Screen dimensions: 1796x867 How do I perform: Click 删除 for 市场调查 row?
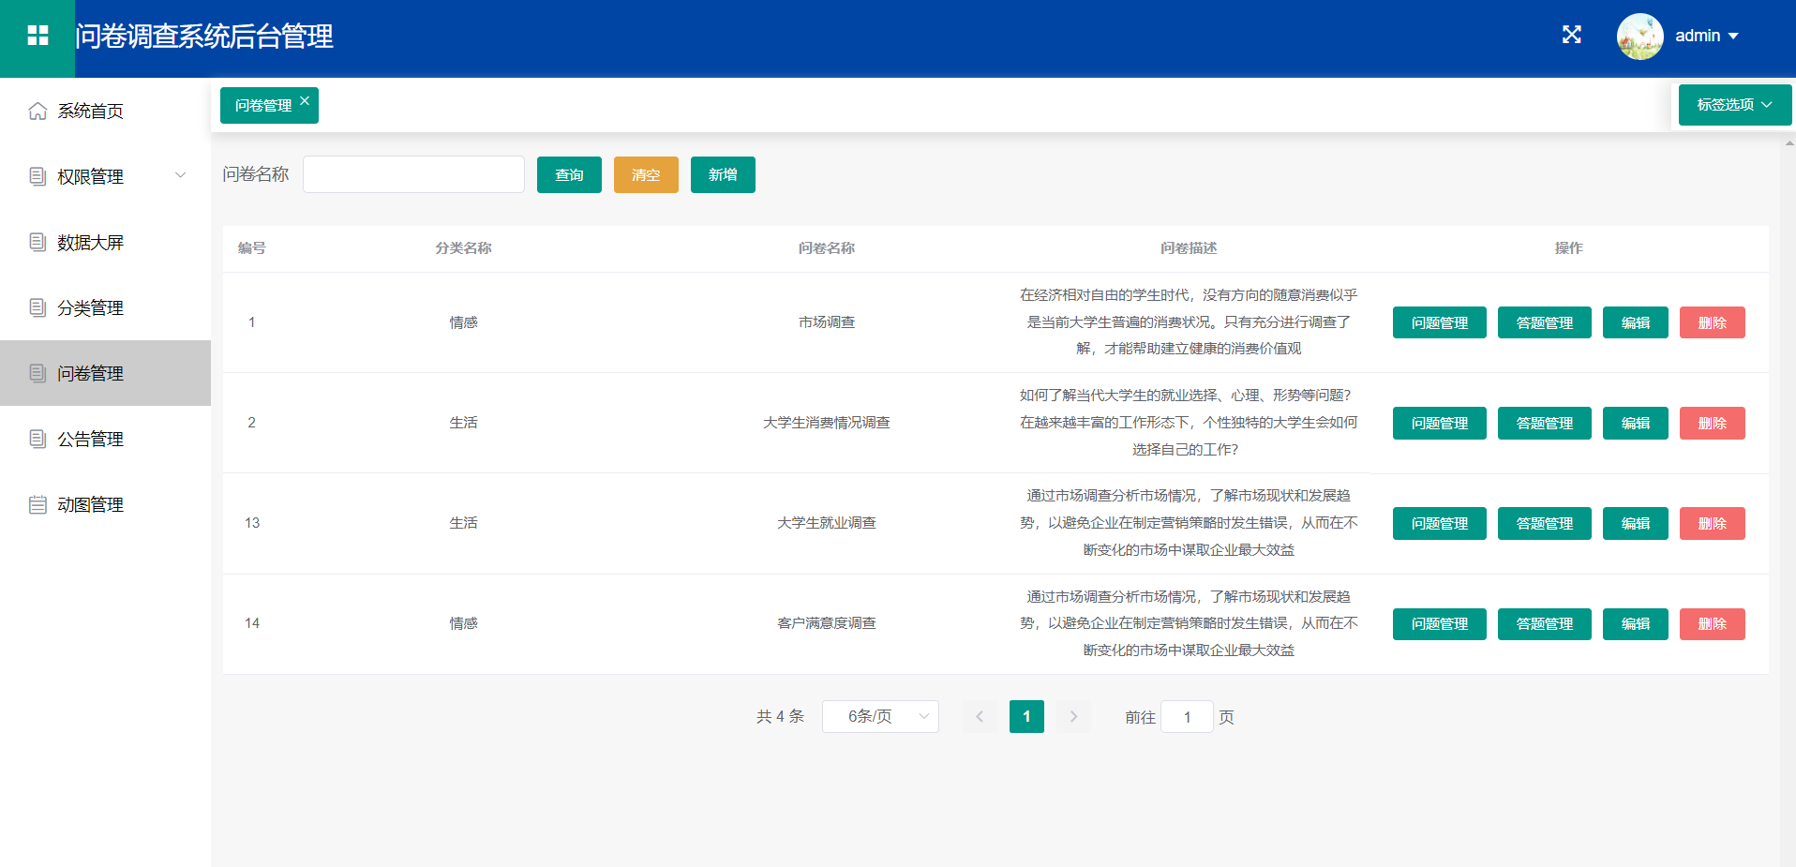[1713, 322]
